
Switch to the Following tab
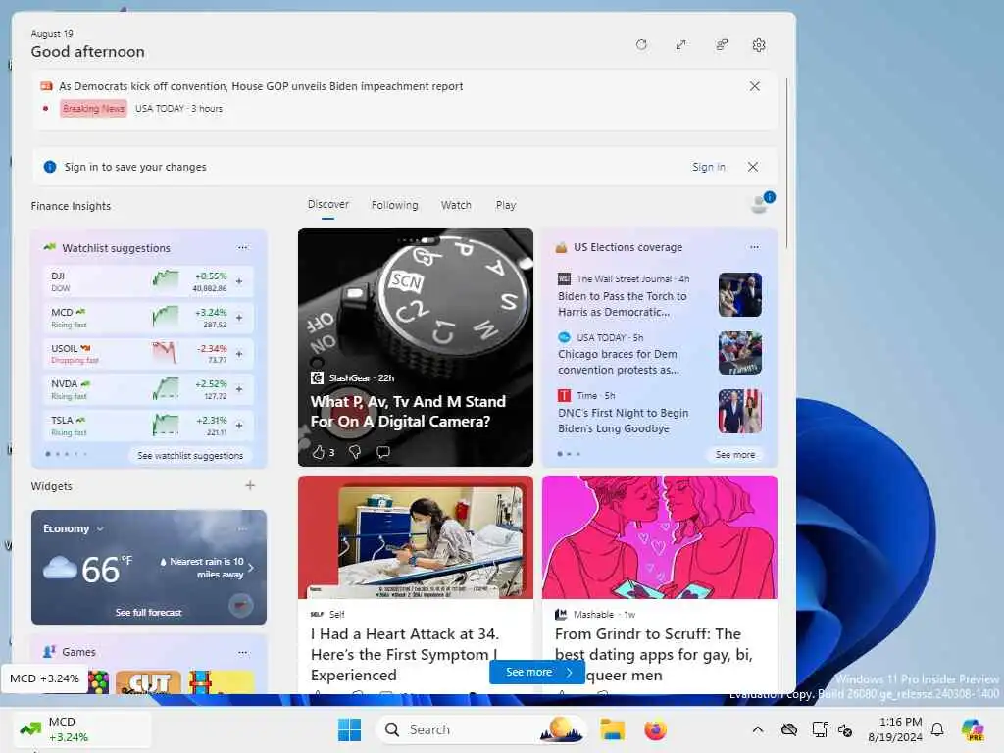pos(394,205)
